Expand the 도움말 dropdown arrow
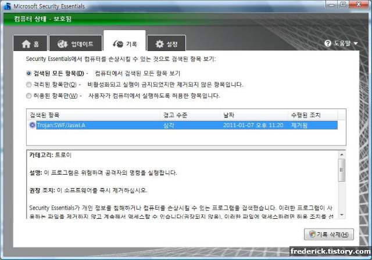 click(355, 44)
